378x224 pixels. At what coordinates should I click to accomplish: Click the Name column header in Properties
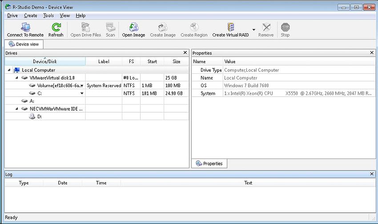(x=208, y=61)
